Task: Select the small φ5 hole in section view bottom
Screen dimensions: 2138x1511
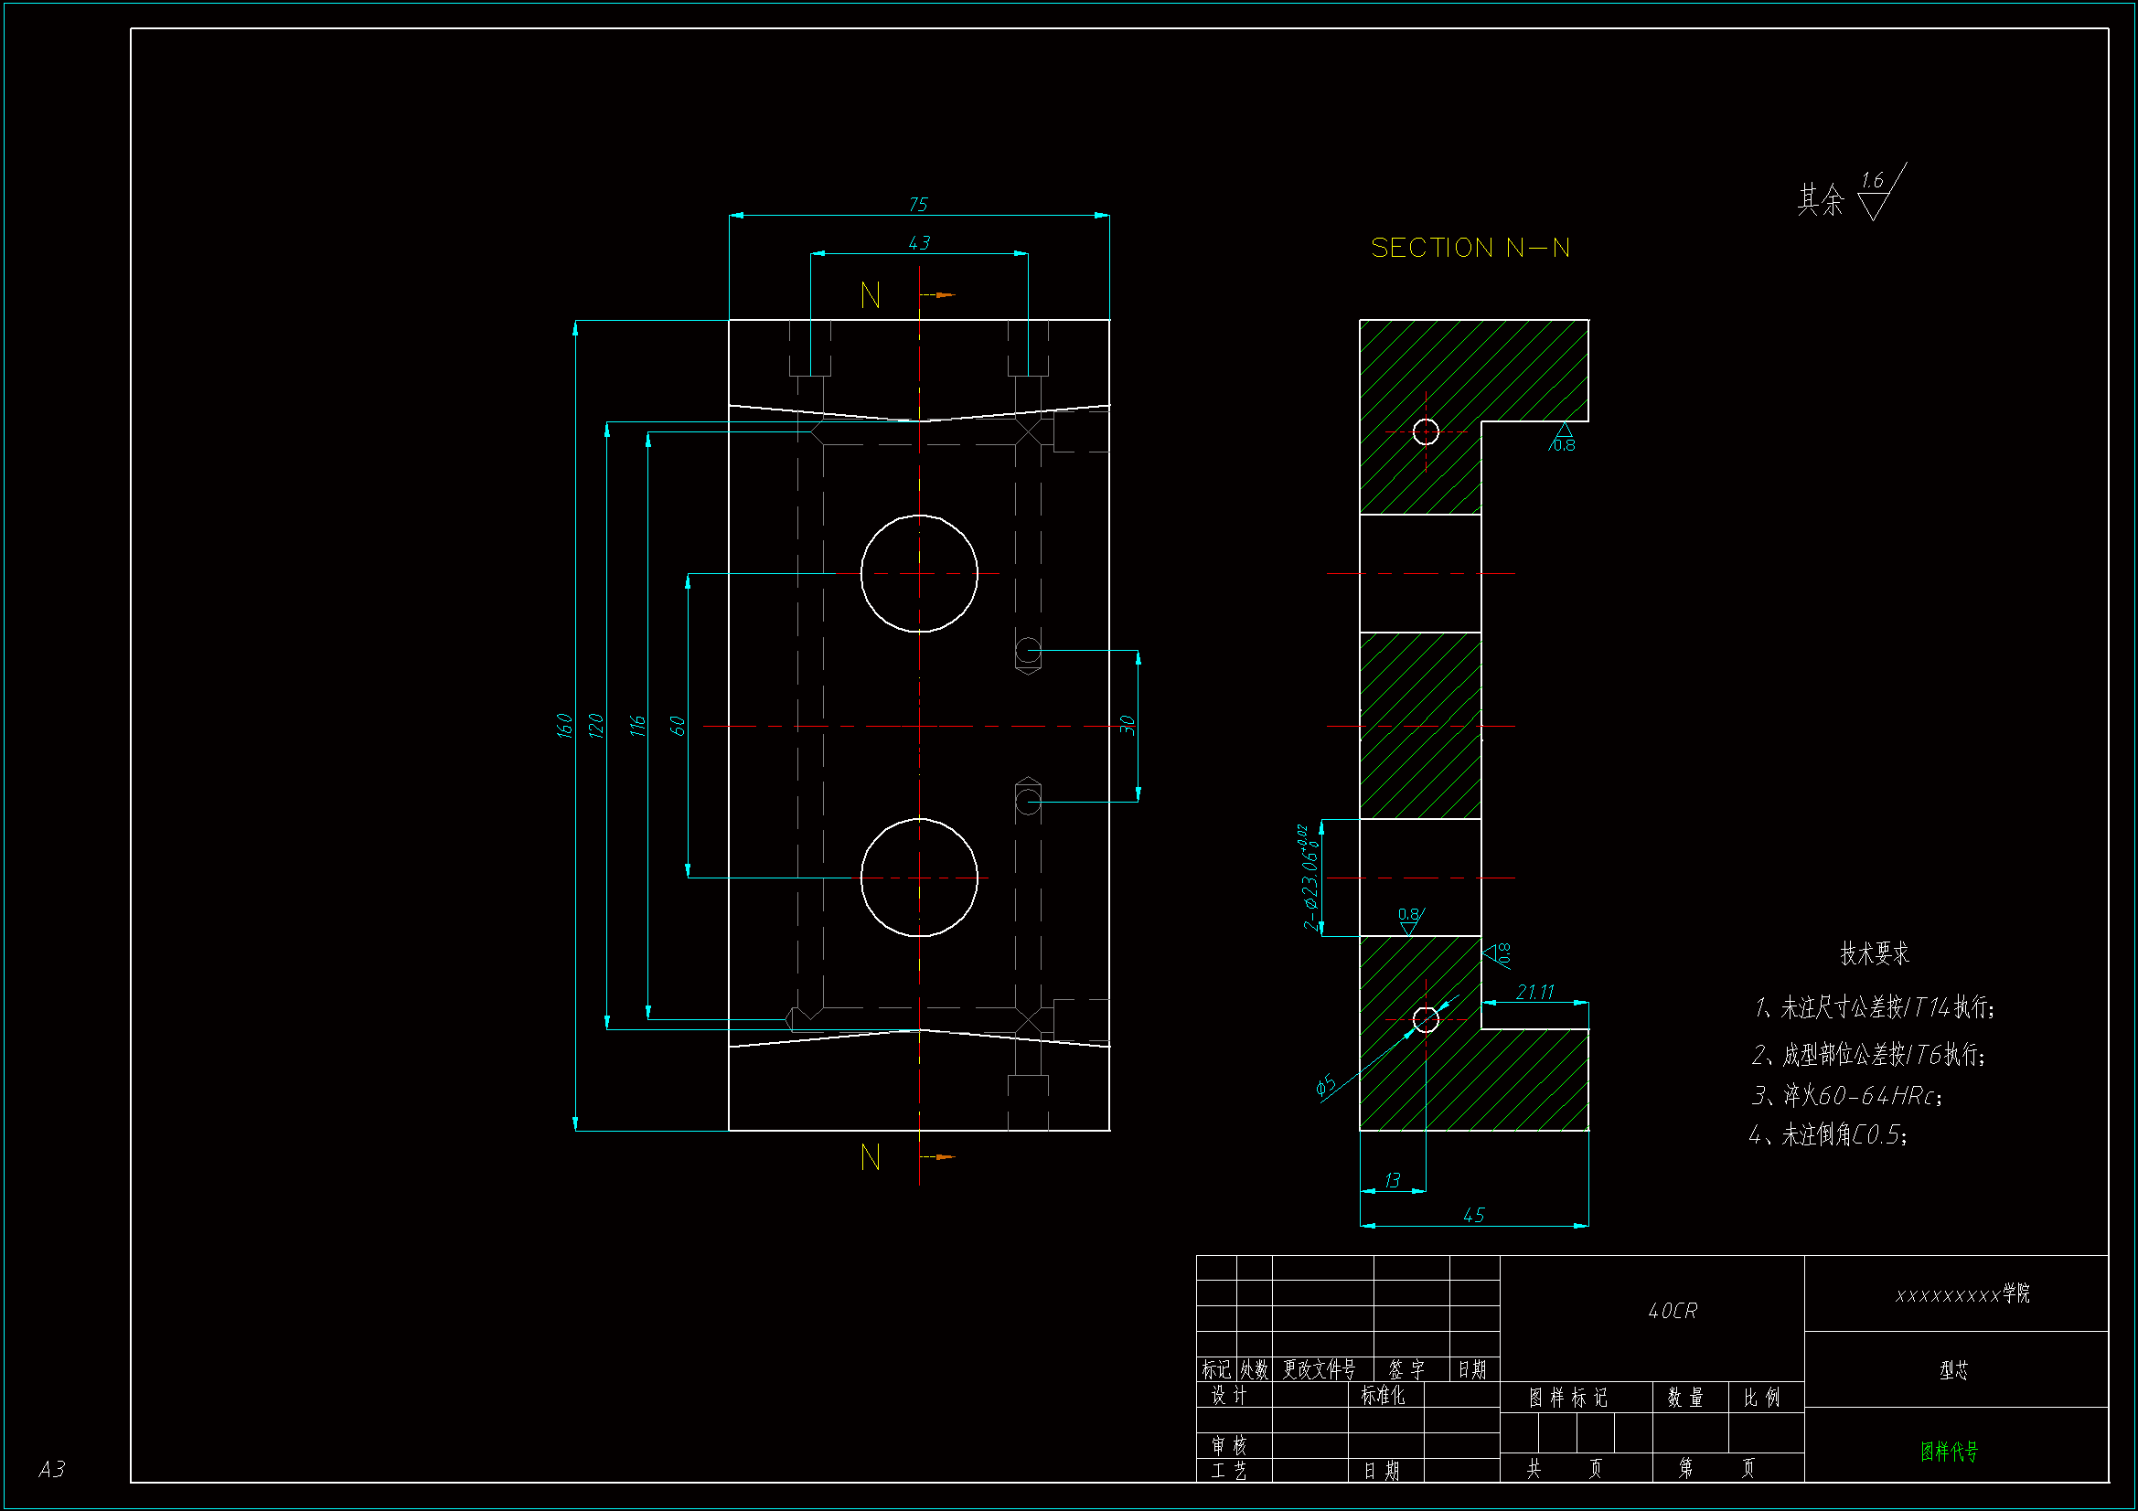Action: coord(1426,1020)
